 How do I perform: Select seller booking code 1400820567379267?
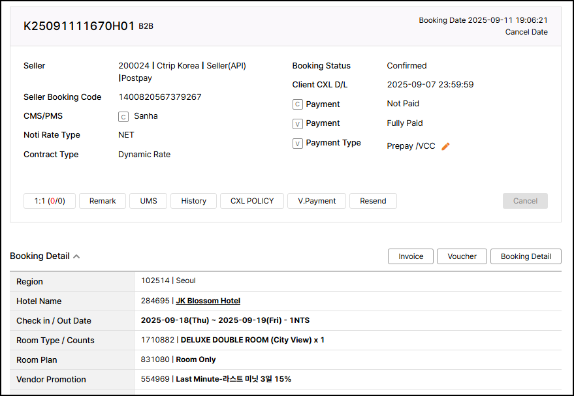tap(159, 97)
